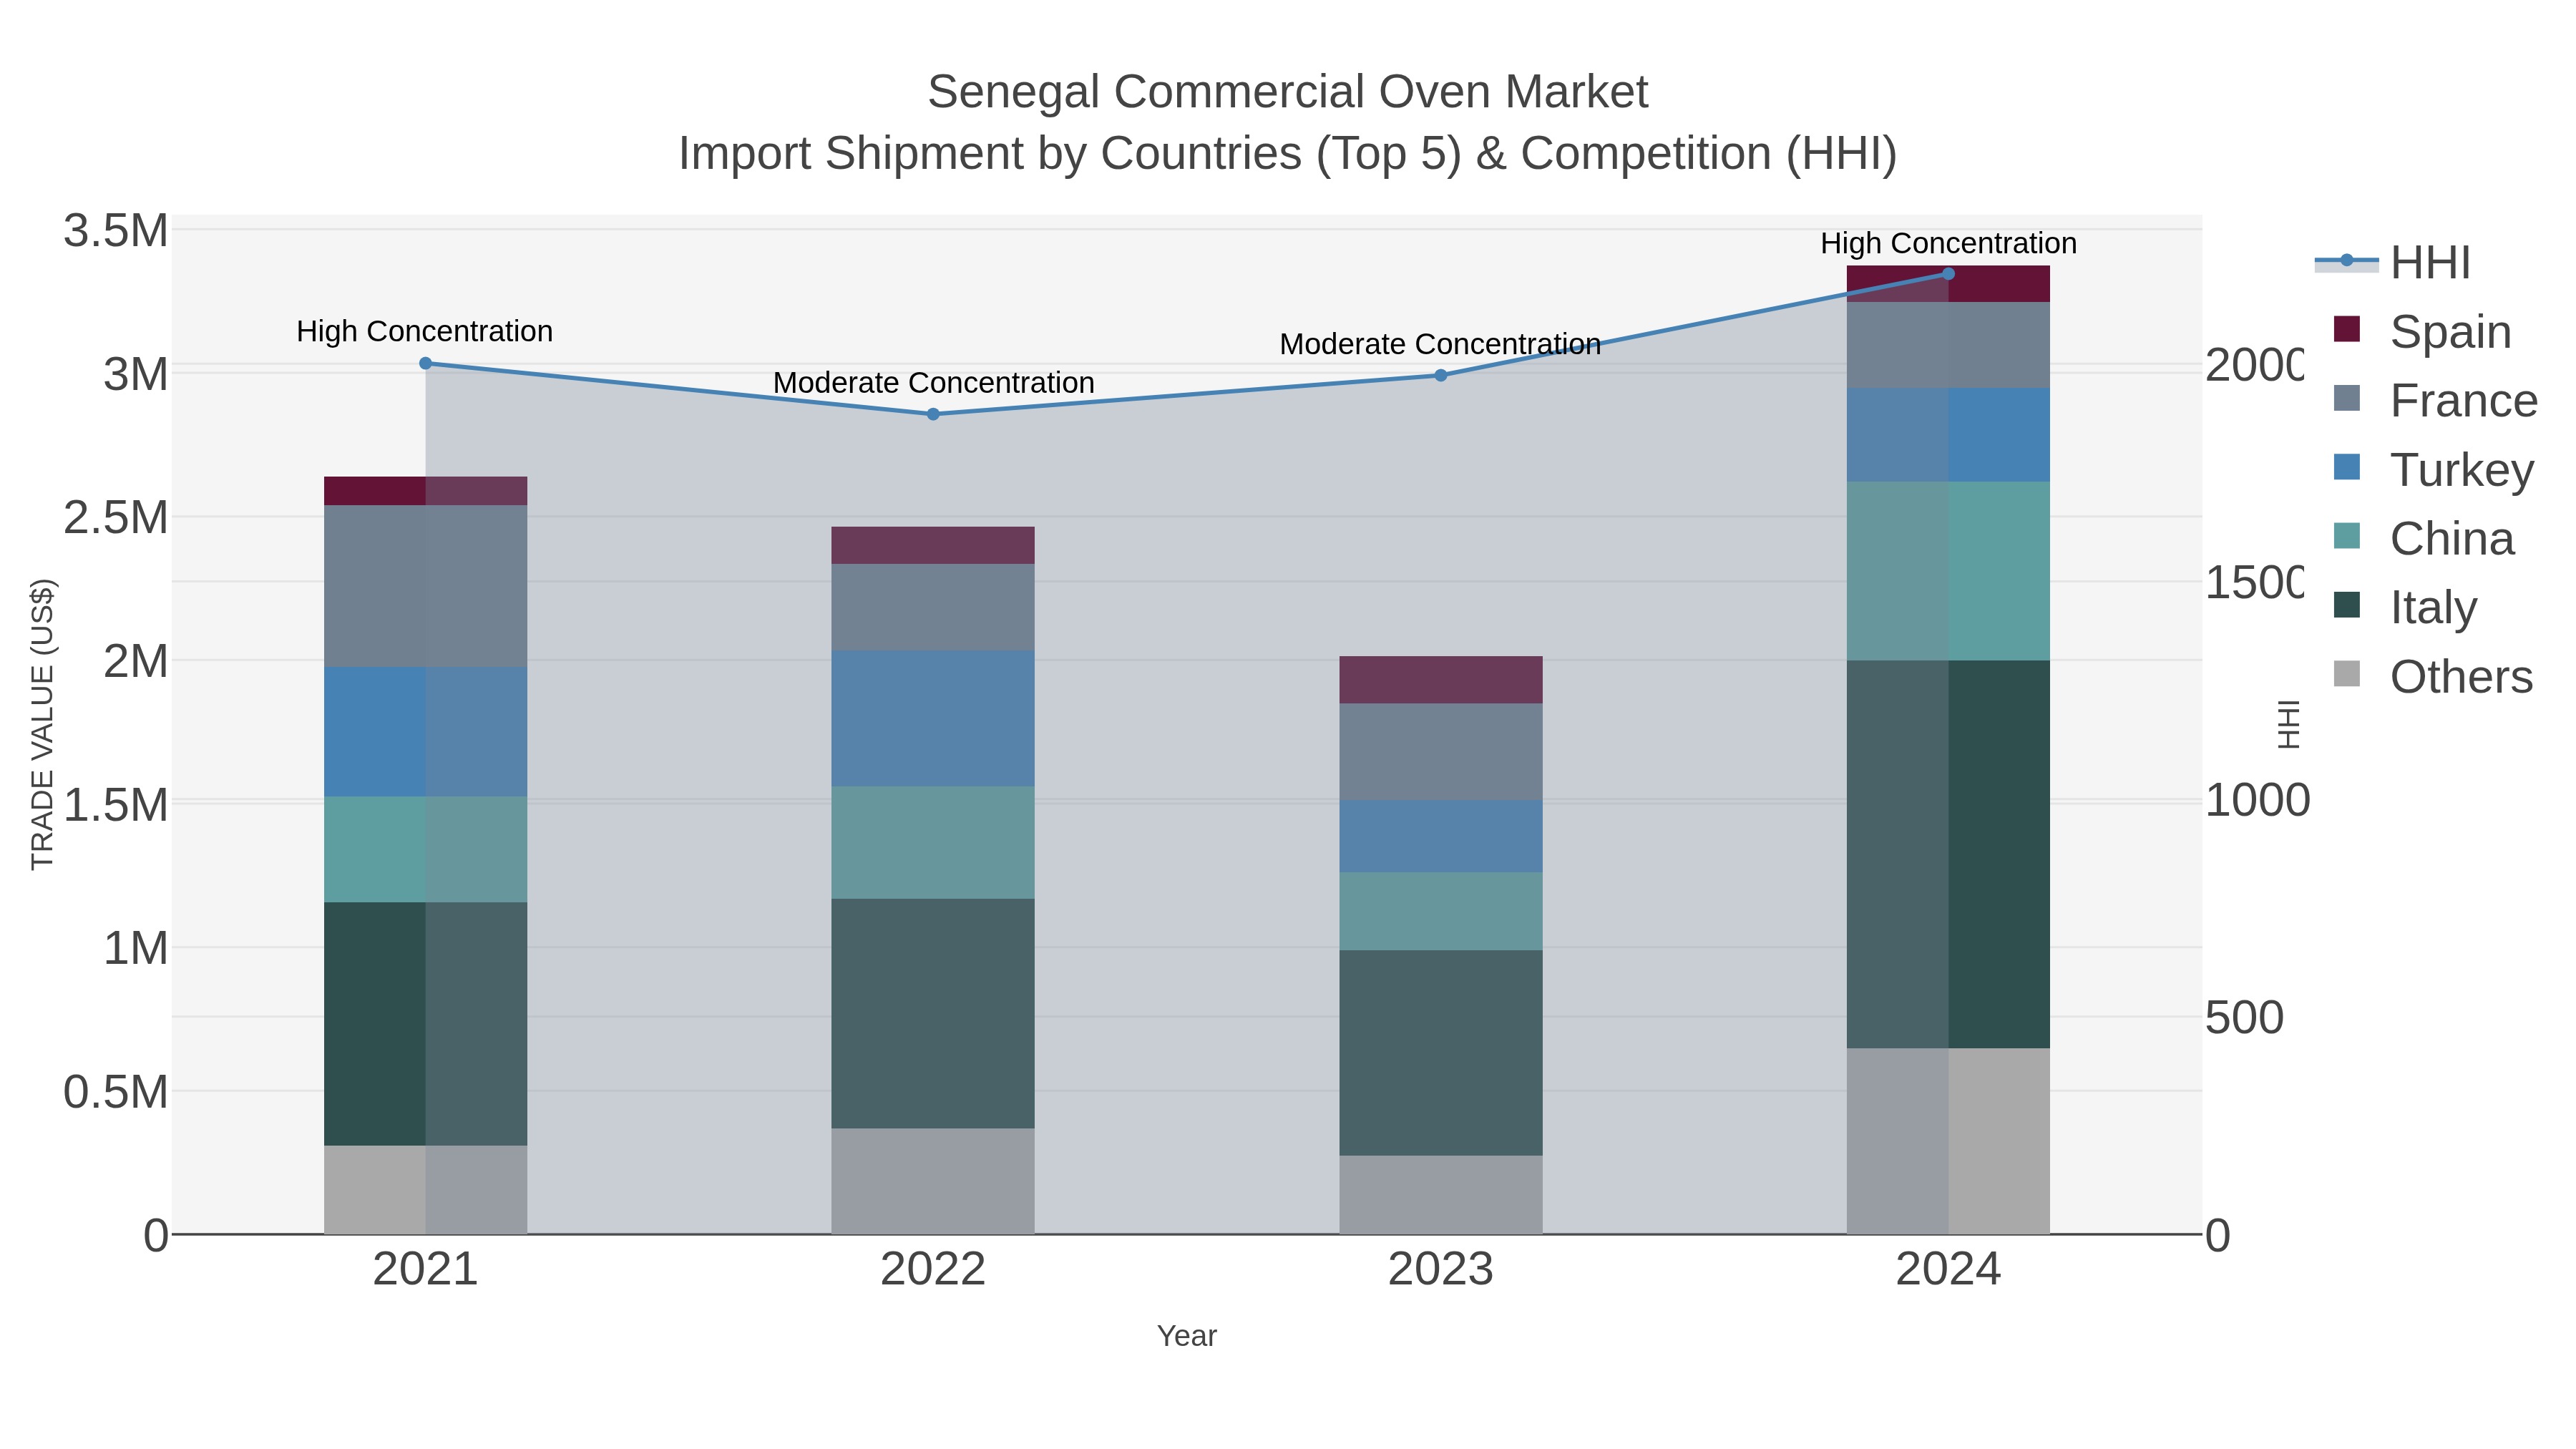Click the 500 right-axis tick label
Screen dimensions: 2576x1449
(2245, 1017)
